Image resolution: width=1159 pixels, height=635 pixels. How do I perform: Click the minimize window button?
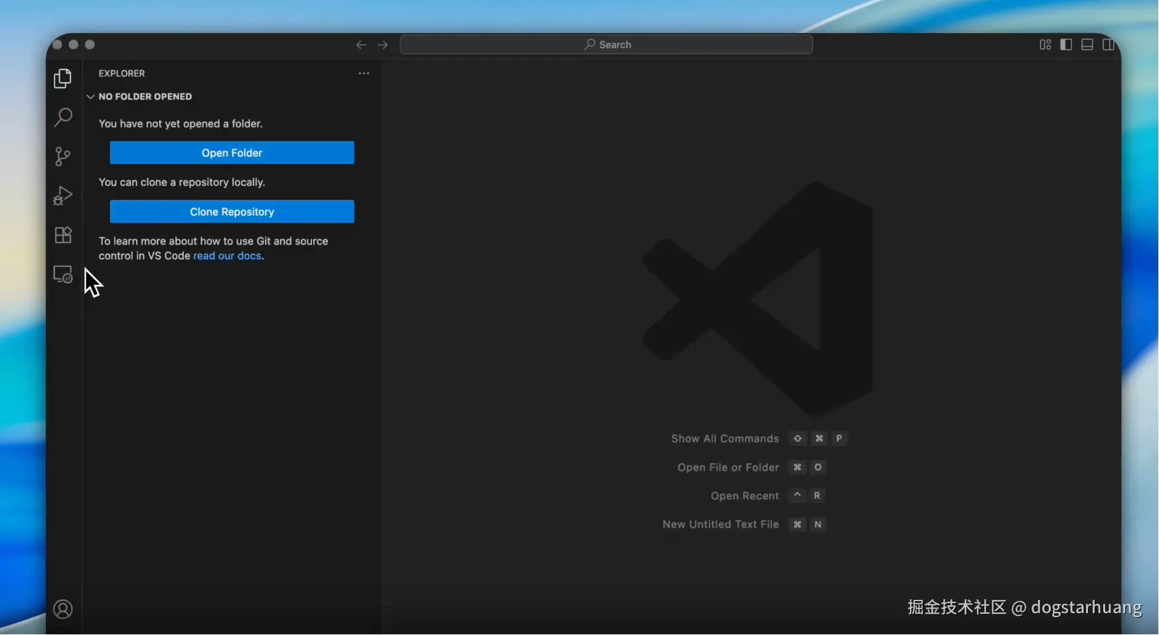(74, 44)
